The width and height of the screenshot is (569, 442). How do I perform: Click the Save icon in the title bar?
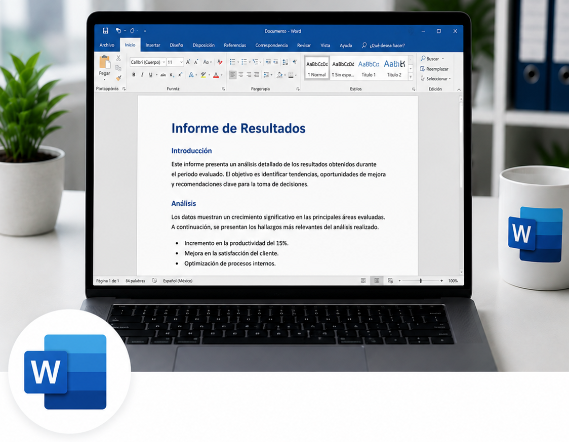(x=106, y=31)
